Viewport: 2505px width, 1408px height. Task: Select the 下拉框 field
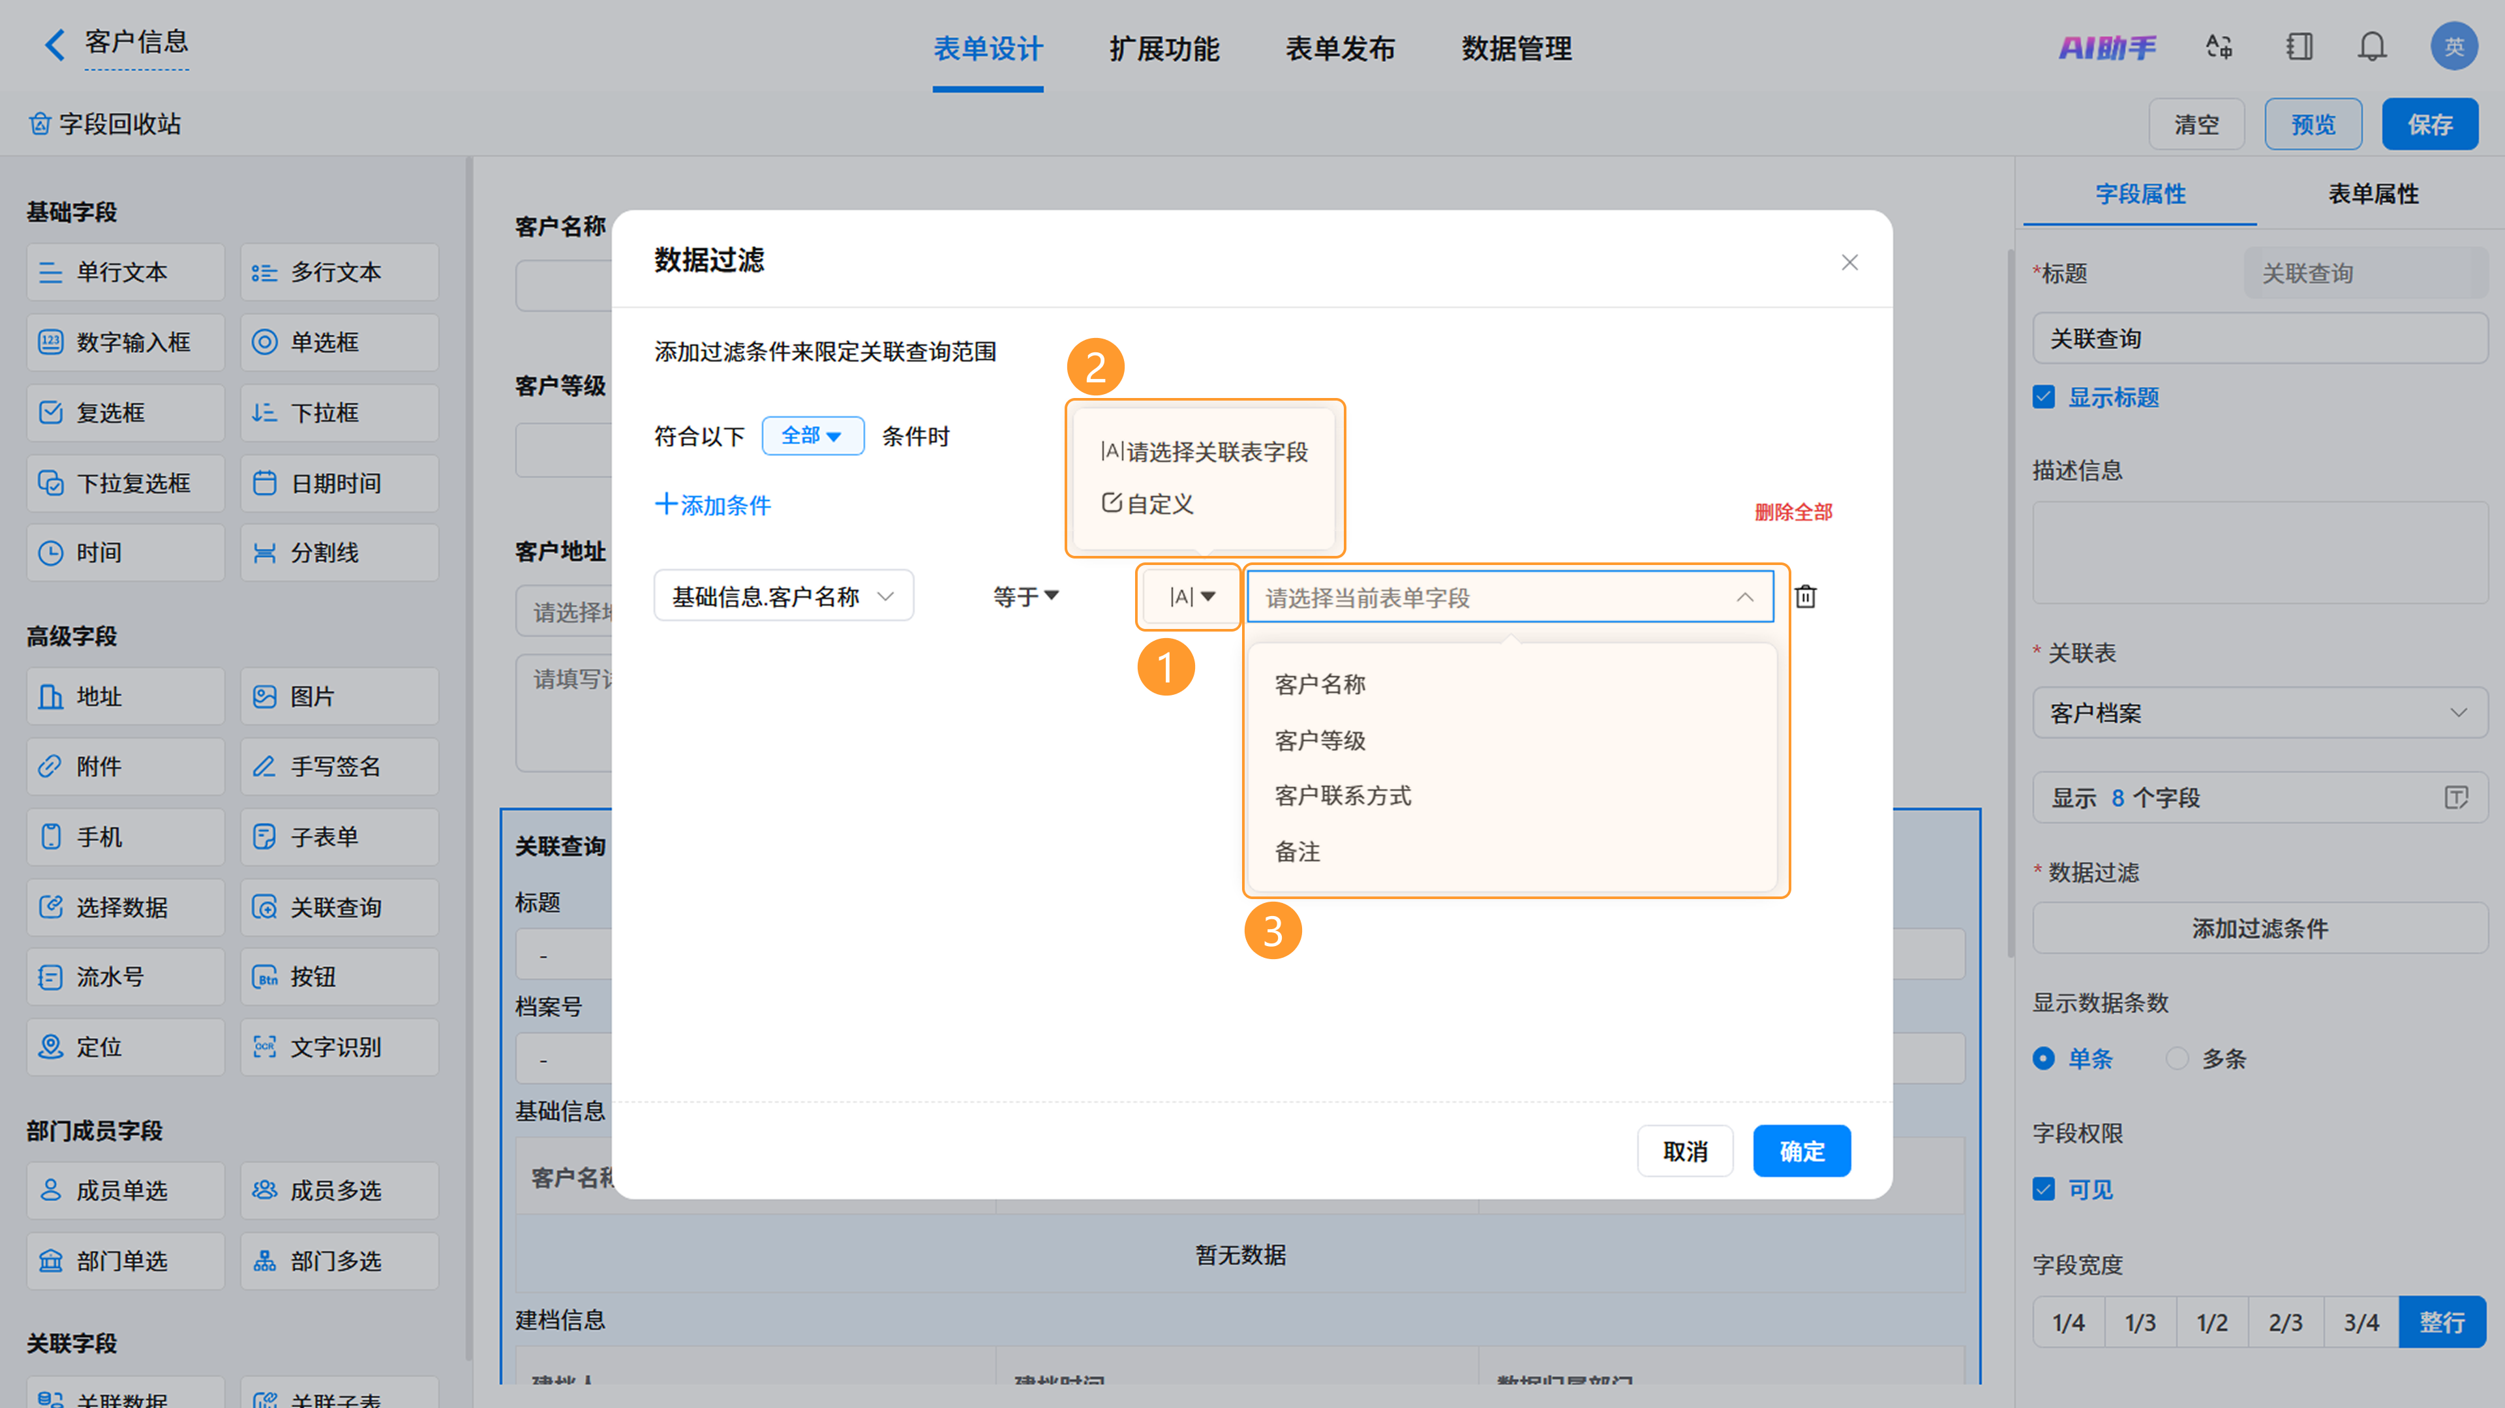tap(339, 412)
